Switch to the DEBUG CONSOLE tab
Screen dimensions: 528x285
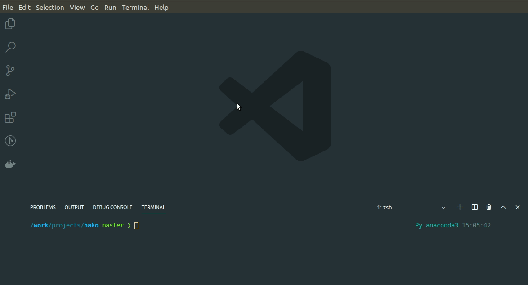(x=112, y=207)
